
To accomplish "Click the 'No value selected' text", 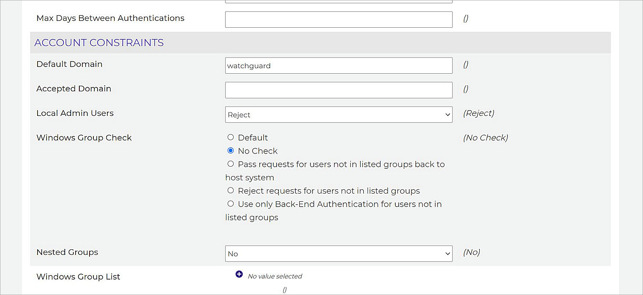I will coord(275,276).
